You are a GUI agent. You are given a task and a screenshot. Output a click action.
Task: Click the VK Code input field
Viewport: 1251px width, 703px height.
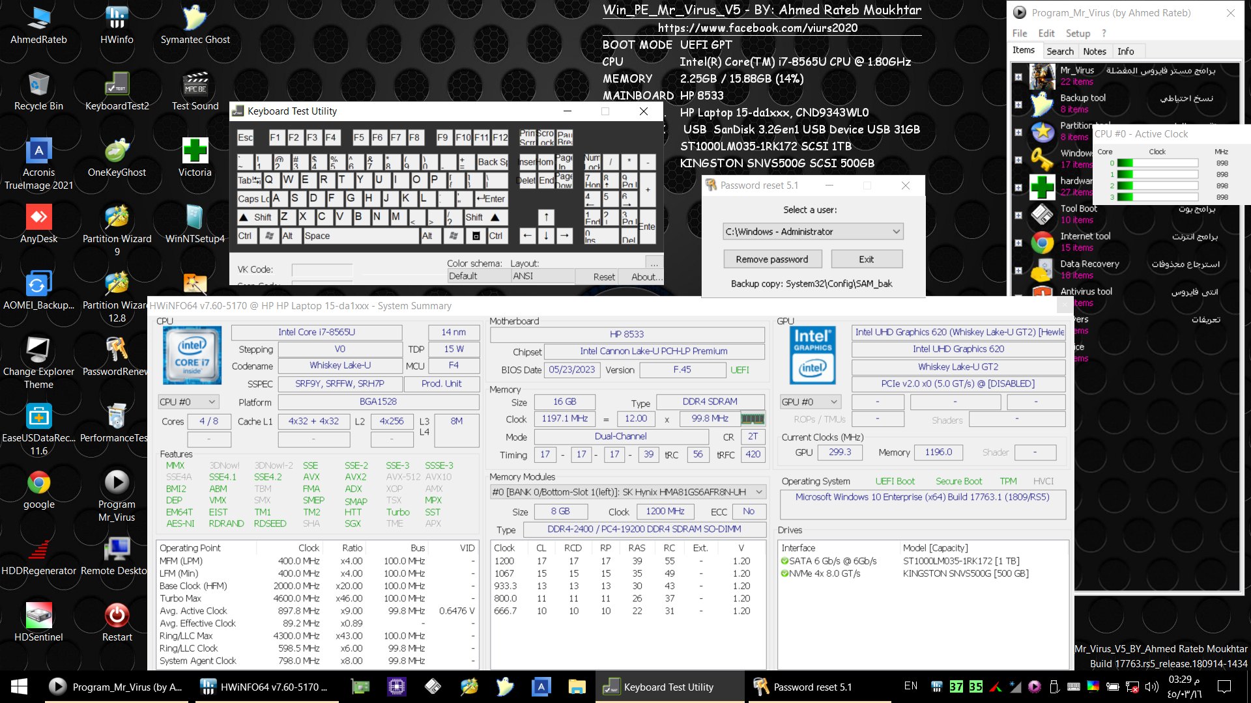(x=322, y=269)
